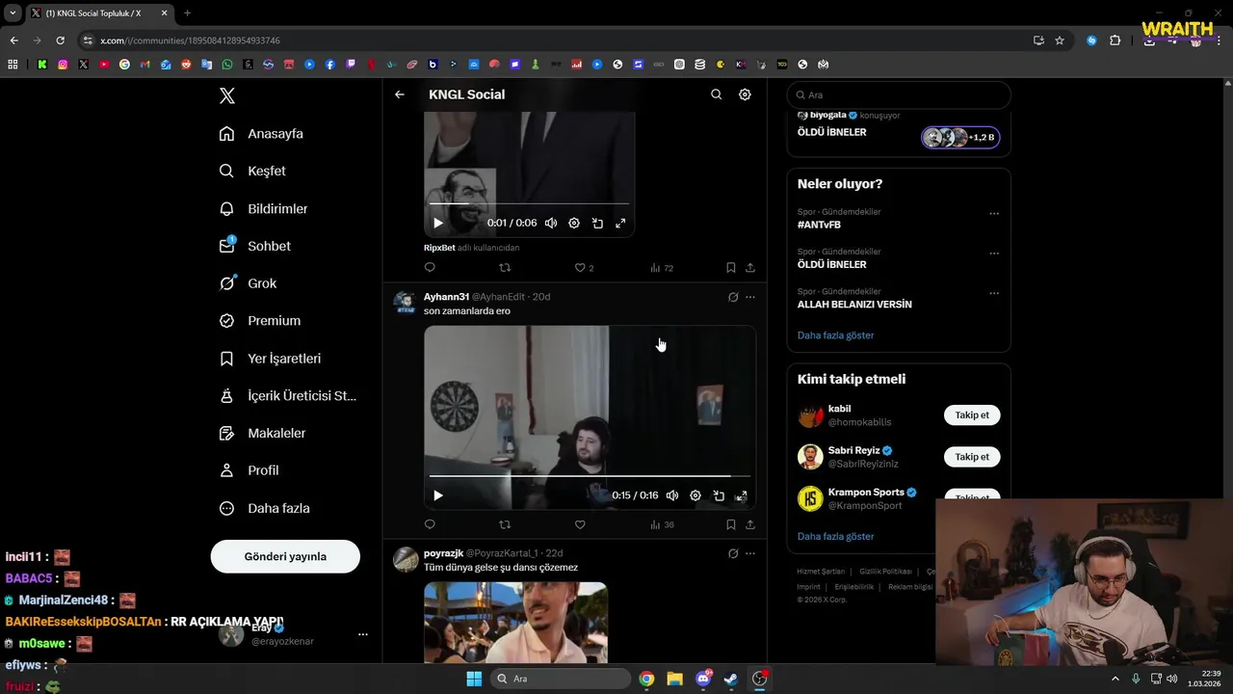Go back using the KNGL Social arrow
The width and height of the screenshot is (1233, 694).
coord(400,94)
